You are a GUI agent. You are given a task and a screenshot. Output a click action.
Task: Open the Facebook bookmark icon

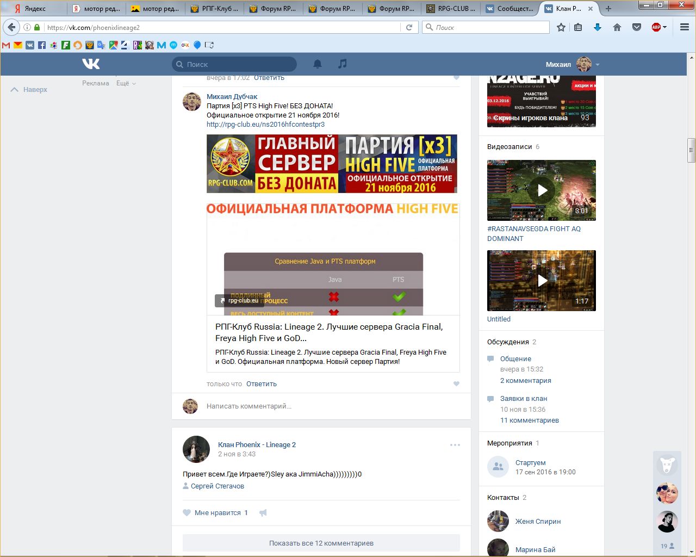(42, 45)
